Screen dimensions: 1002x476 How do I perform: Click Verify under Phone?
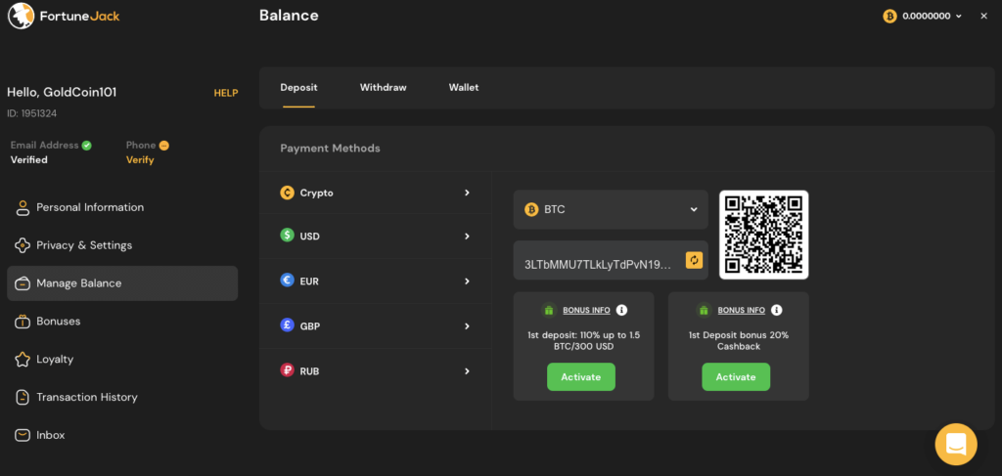[140, 160]
